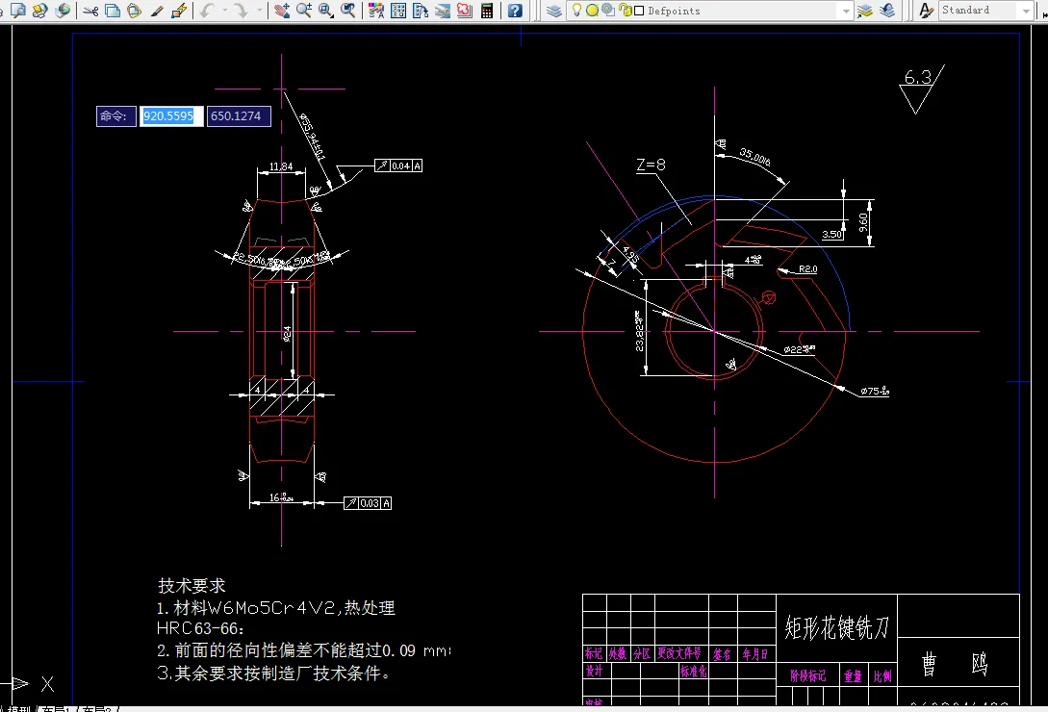Click Make Object's Layer Current icon

coord(865,10)
